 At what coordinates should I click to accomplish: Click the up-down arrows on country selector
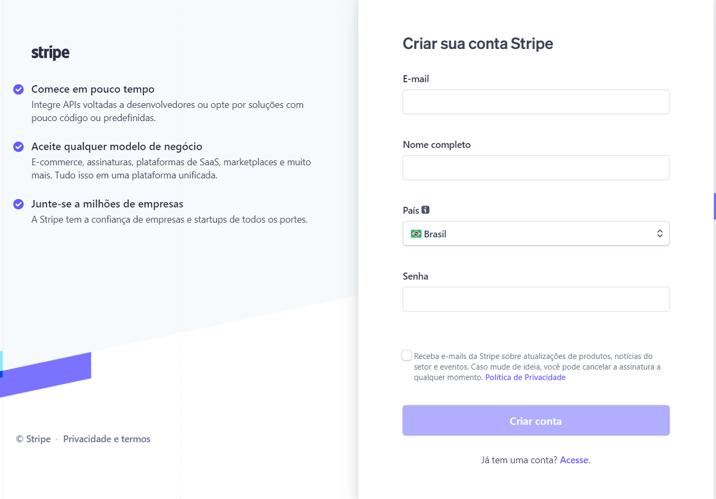pyautogui.click(x=660, y=234)
